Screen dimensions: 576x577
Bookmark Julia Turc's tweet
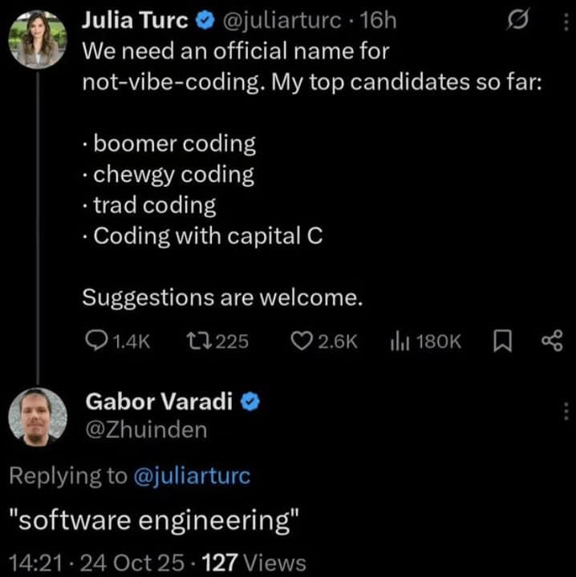[502, 342]
